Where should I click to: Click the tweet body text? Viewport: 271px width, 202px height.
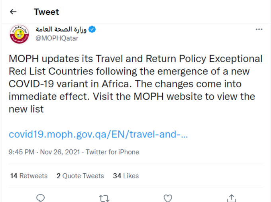[x=135, y=84]
